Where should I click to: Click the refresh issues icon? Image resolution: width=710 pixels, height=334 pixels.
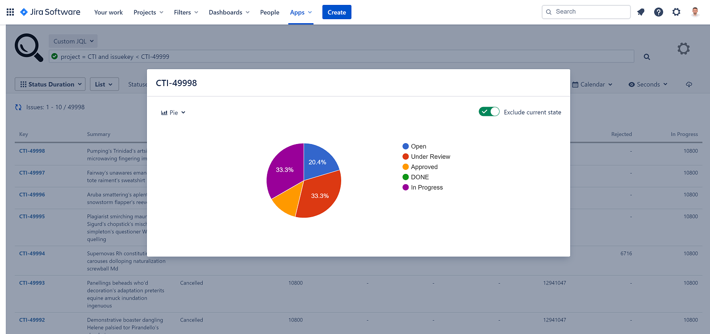click(x=18, y=107)
